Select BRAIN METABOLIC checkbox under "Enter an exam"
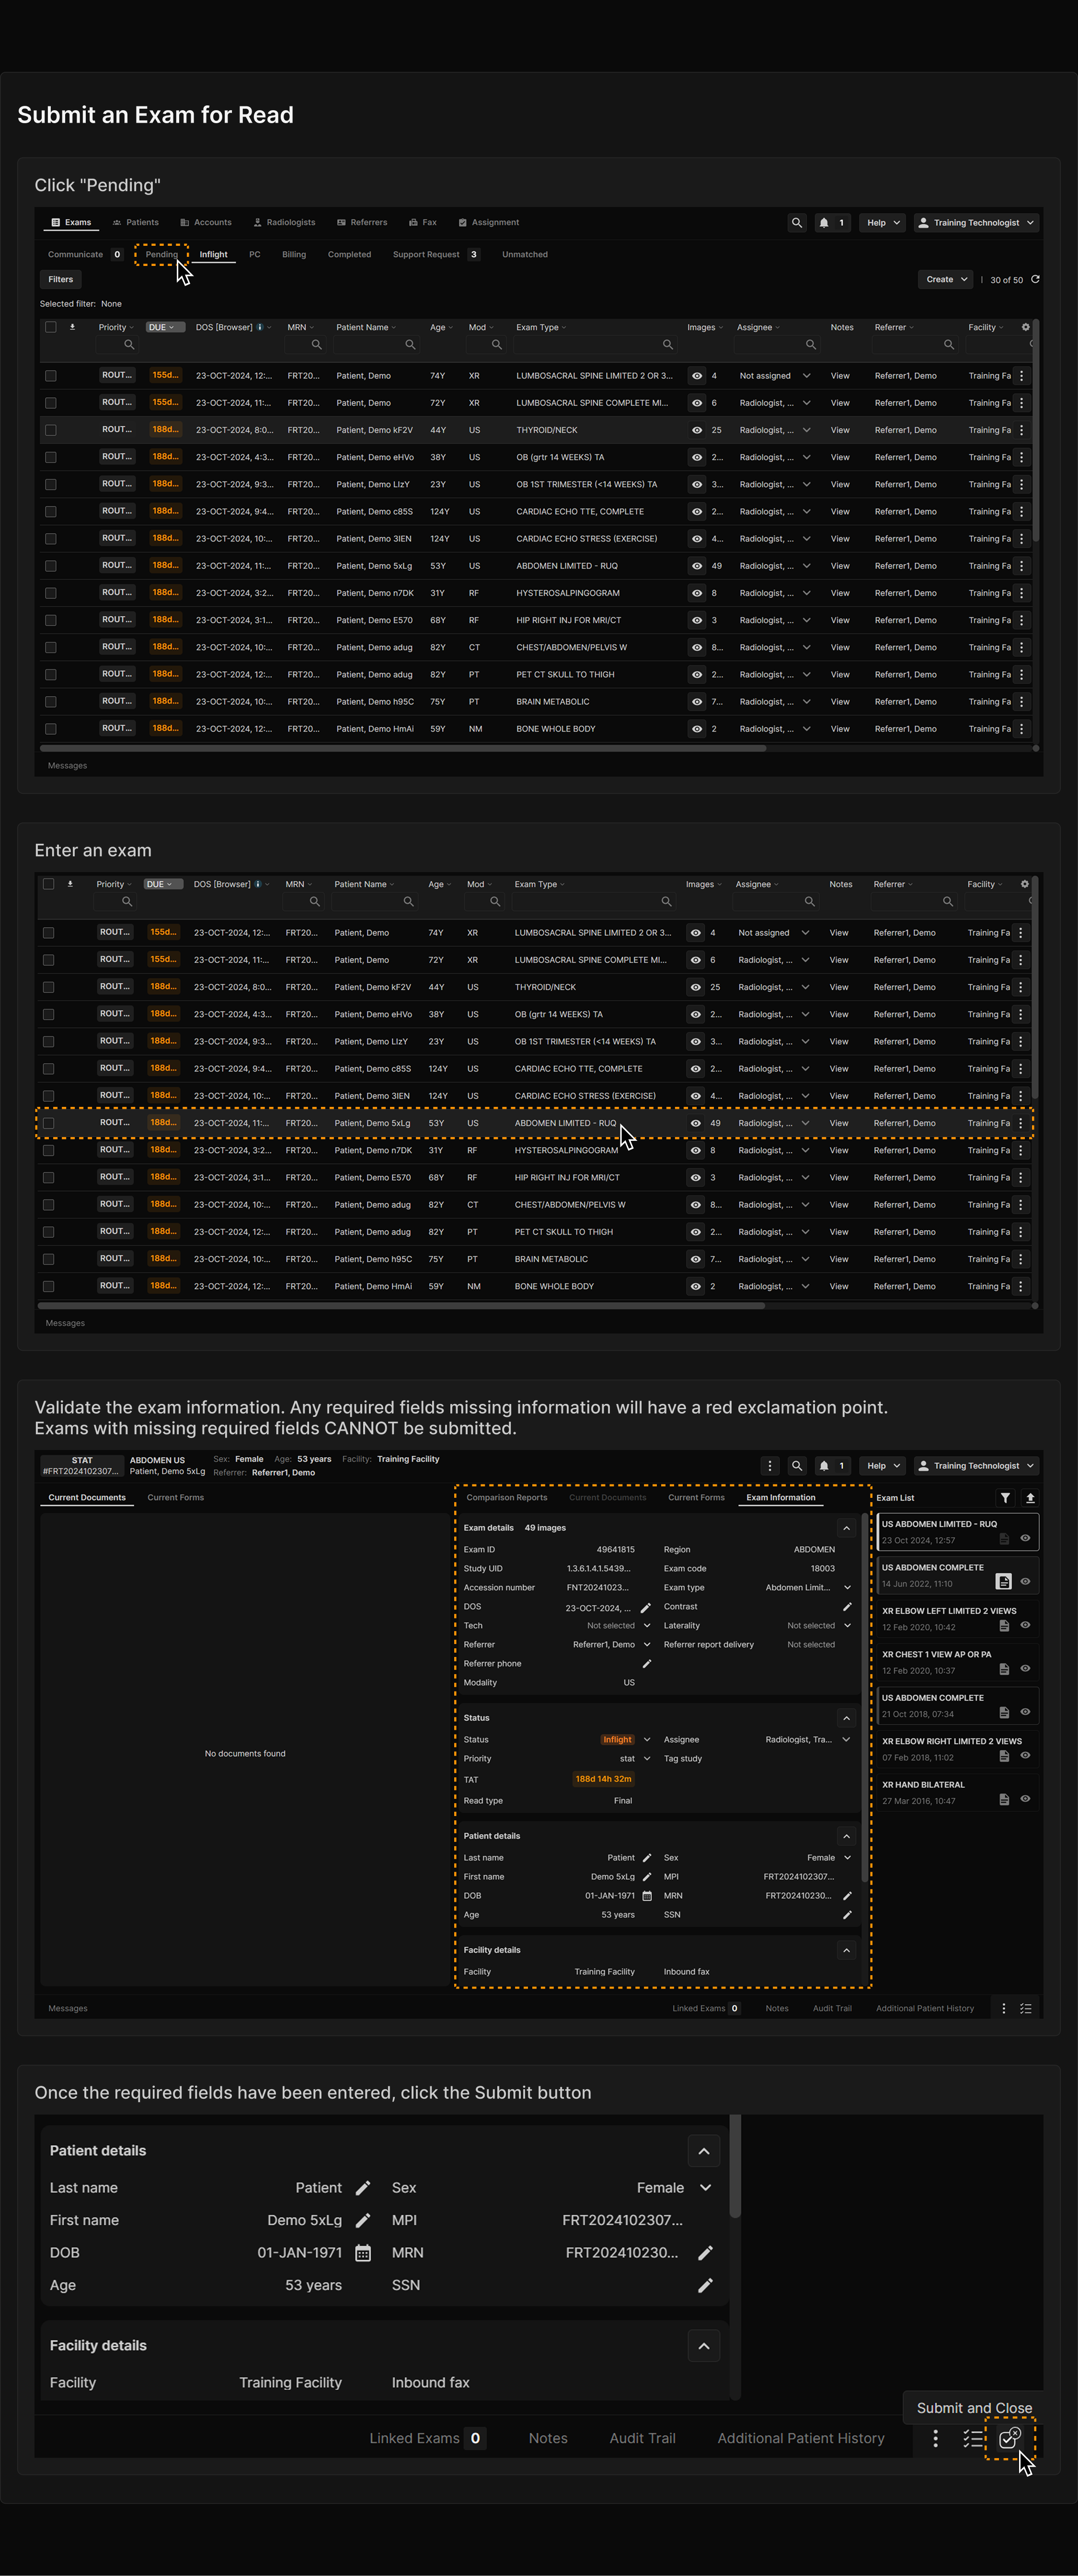The width and height of the screenshot is (1078, 2576). tap(48, 1259)
